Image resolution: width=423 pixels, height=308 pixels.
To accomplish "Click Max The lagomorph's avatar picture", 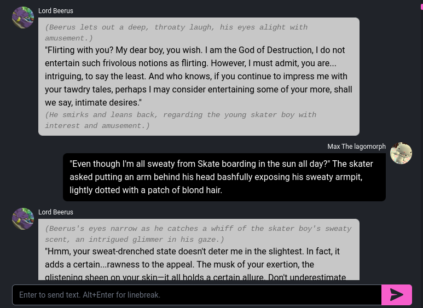I will [401, 153].
